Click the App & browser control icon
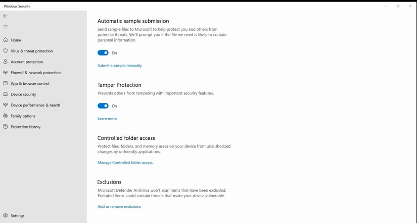Screen dimensions: 417x223 pos(6,83)
